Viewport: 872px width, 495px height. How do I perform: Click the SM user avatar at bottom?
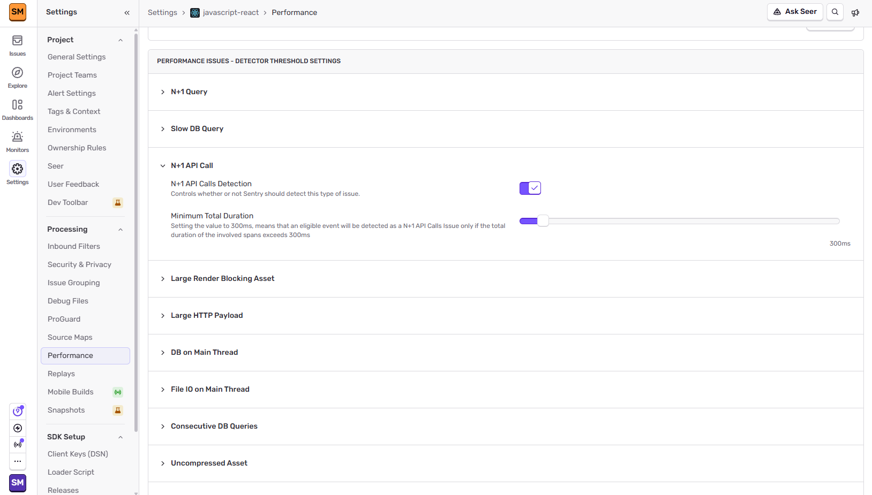pyautogui.click(x=18, y=483)
